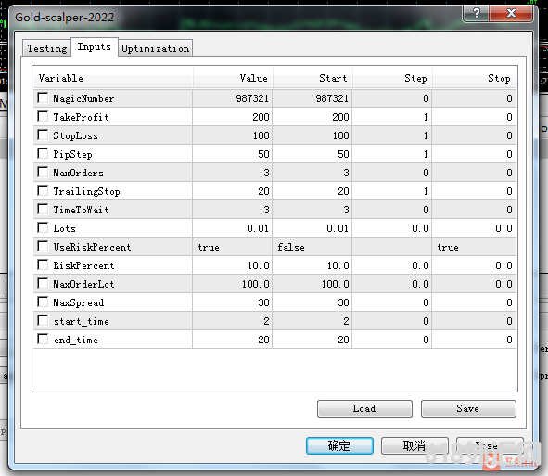Select the PipStep value 50
Viewport: 548px width, 476px height.
(x=233, y=154)
